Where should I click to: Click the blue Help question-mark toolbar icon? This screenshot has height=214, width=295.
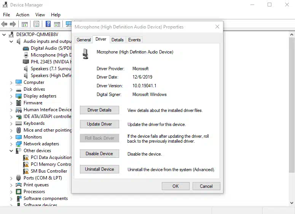(48, 24)
